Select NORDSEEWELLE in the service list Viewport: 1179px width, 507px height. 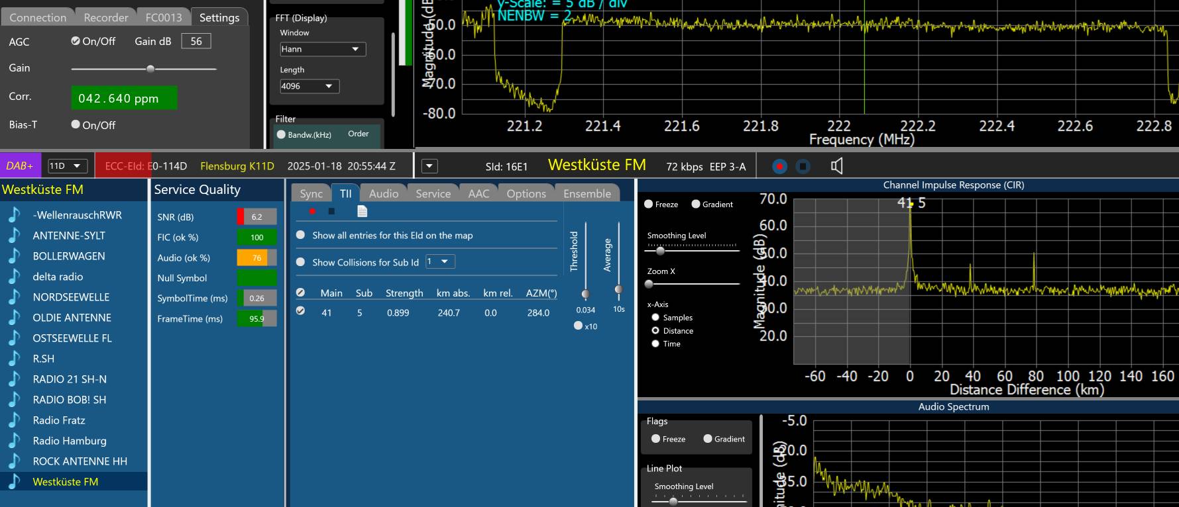[x=71, y=297]
